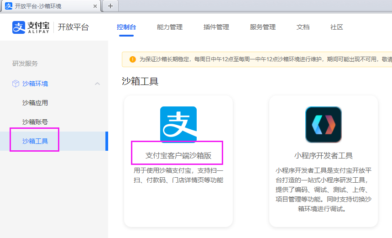Image resolution: width=392 pixels, height=238 pixels.
Task: Click the Alipay logo in the header
Action: point(31,27)
